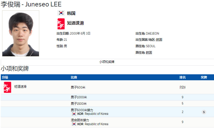The image size is (214, 129).
Task: Open the 男子5000米接力 event
Action: coord(82,110)
